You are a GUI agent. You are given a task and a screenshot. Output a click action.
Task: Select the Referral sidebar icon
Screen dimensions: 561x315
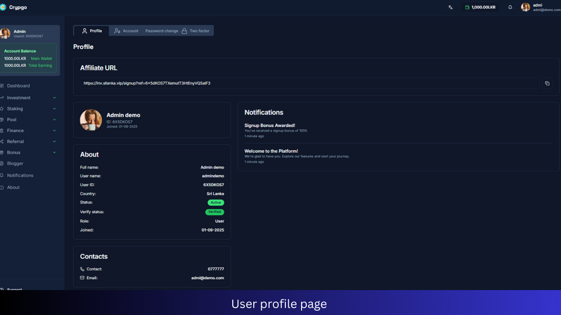point(4,141)
